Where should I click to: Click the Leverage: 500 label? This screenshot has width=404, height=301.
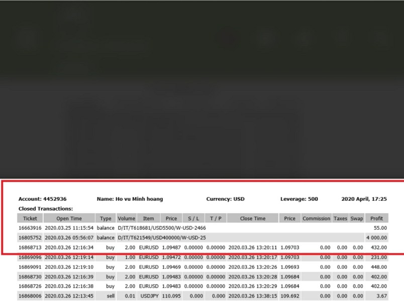tap(299, 199)
